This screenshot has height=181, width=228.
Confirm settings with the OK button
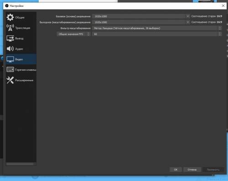point(176,170)
